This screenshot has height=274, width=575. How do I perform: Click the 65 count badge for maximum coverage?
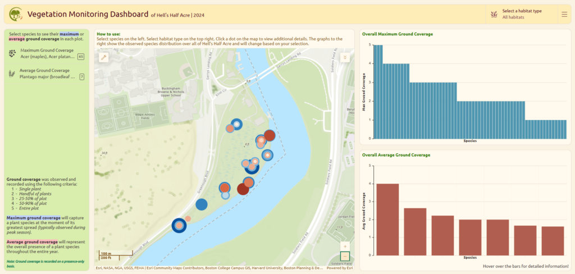point(81,57)
